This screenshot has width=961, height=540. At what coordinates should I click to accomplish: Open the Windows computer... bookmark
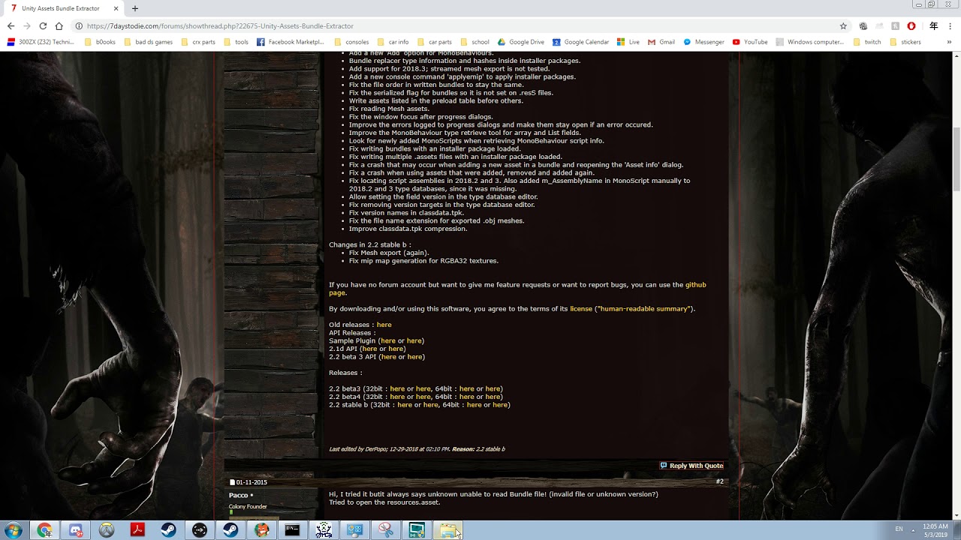(810, 42)
